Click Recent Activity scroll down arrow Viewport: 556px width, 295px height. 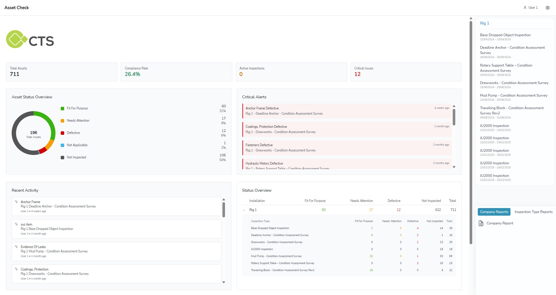(224, 282)
